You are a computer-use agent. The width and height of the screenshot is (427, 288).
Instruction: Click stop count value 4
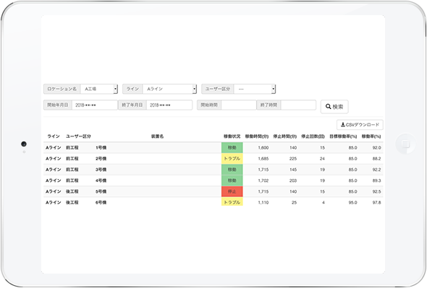[324, 202]
